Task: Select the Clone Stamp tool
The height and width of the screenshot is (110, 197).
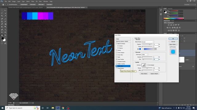Action: point(2,21)
